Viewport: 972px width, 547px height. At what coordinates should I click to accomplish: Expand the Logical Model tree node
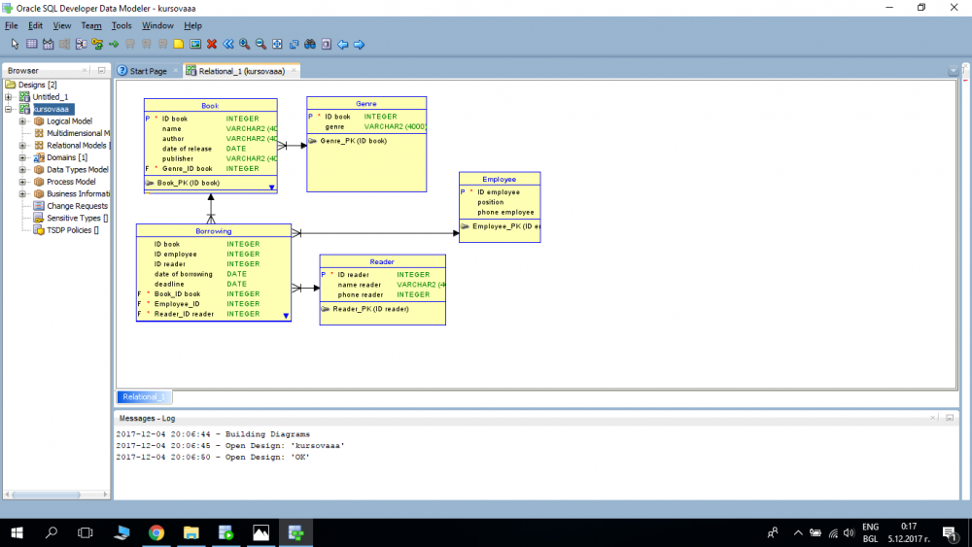(22, 121)
